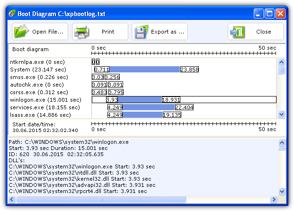294x211 pixels.
Task: Click the rpcrt4.dll Start: 3.931 line
Action: pos(78,191)
